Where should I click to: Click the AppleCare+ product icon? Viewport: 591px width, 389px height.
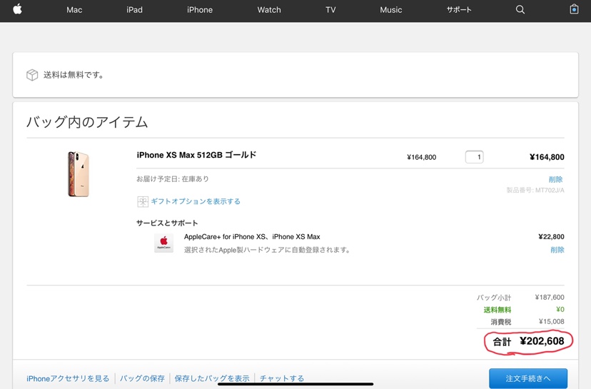[163, 243]
